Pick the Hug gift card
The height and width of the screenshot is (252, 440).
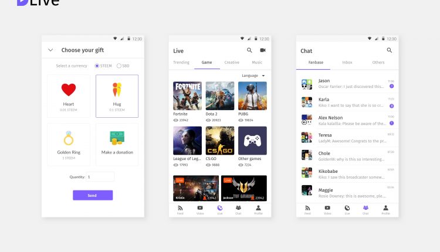coord(117,96)
